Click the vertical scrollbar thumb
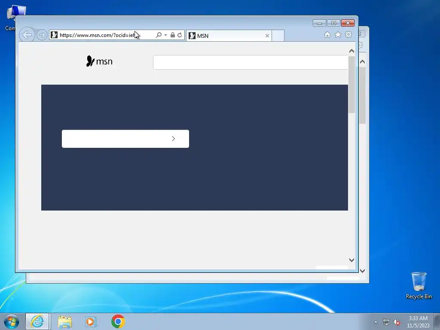 pos(351,85)
